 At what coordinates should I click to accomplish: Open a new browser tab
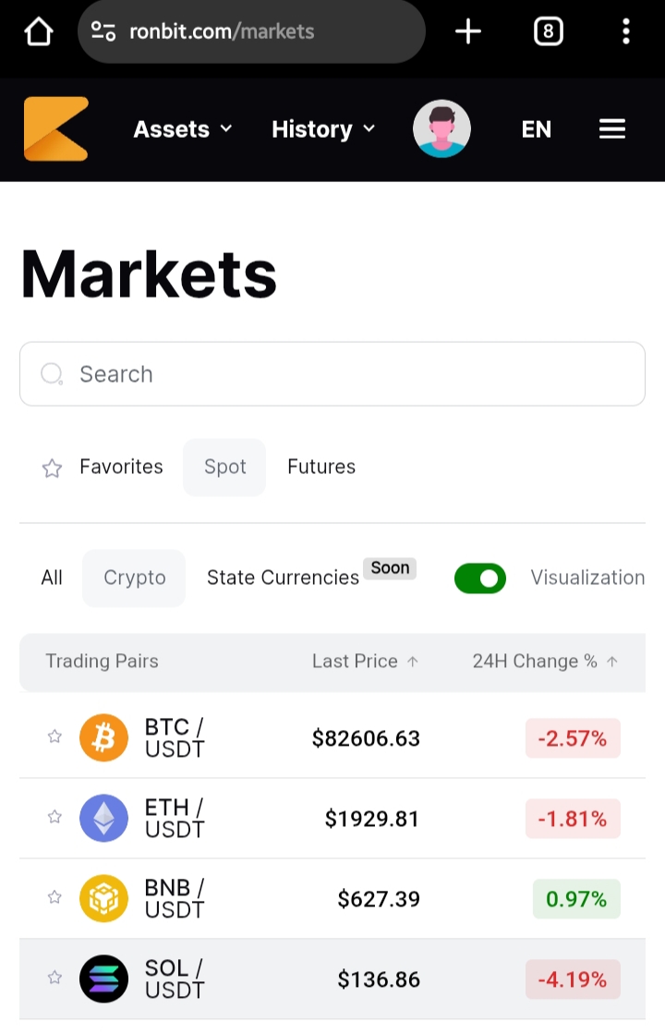(x=468, y=31)
